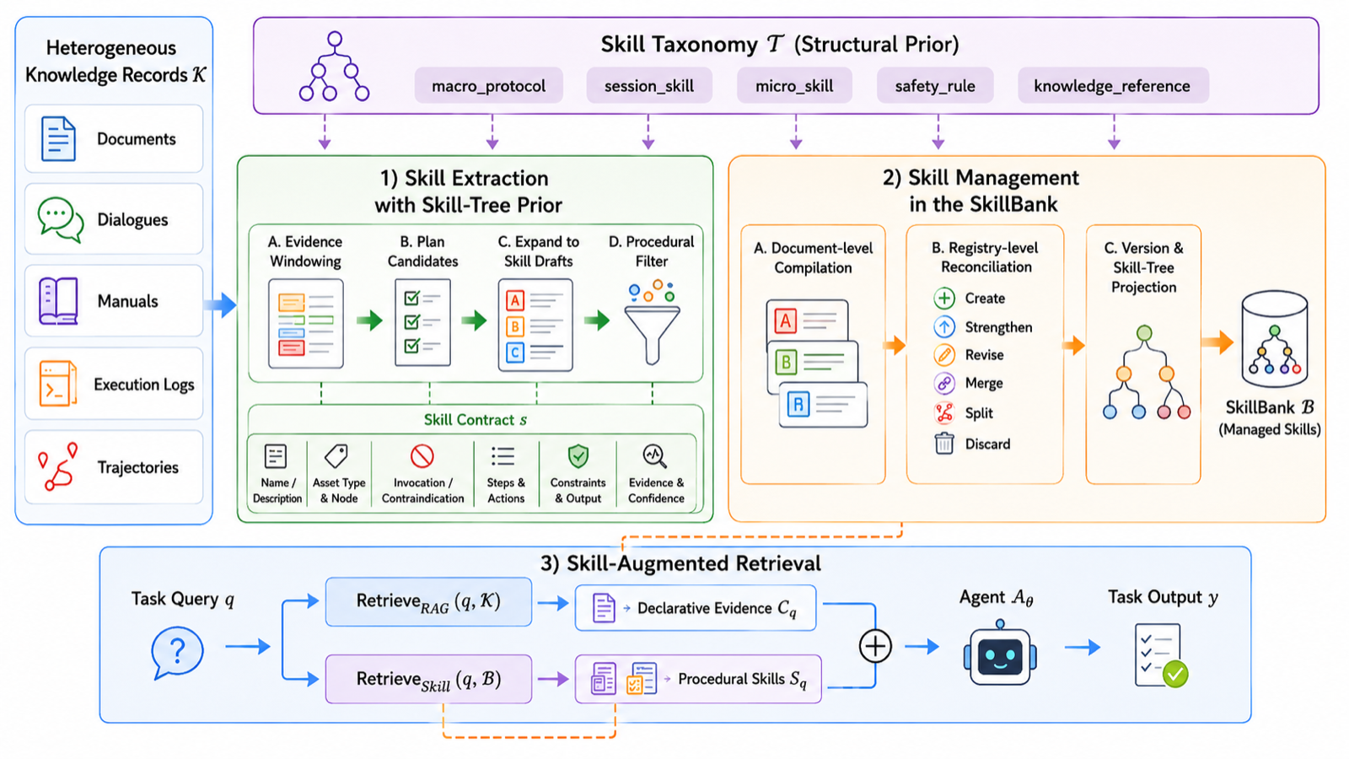Click the Create plus circle icon
1349x759 pixels.
pyautogui.click(x=944, y=298)
